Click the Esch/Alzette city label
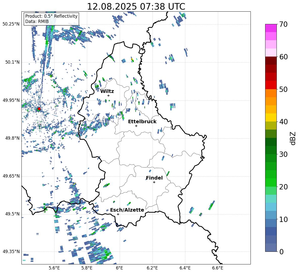 [127, 210]
